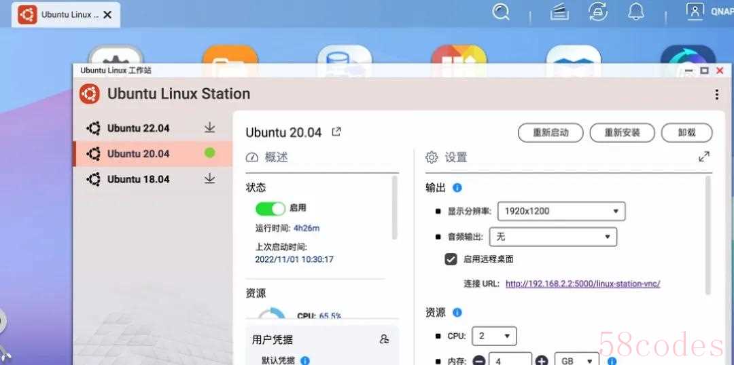Viewport: 734px width, 365px height.
Task: Click the settings gear icon beside 设置
Action: (x=432, y=157)
